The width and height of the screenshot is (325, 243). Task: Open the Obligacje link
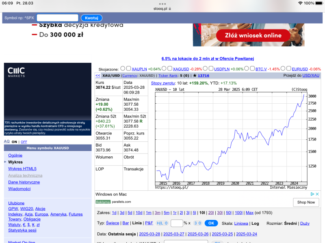[32, 219]
